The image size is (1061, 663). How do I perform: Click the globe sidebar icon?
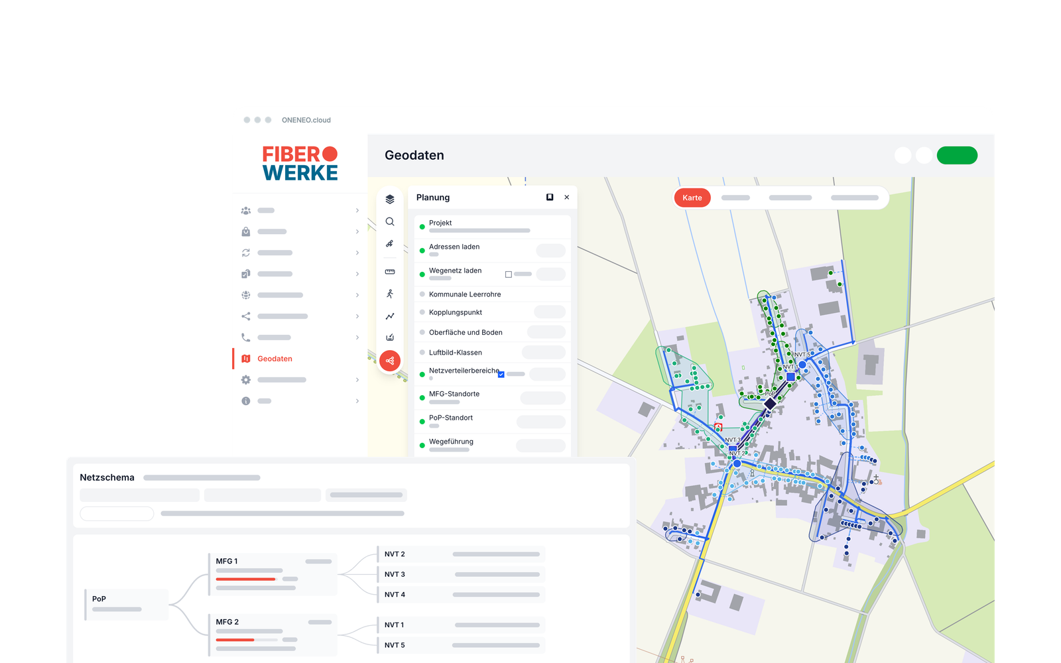246,295
